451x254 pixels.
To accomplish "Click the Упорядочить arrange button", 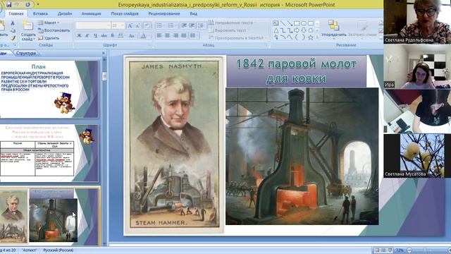I will (333, 29).
